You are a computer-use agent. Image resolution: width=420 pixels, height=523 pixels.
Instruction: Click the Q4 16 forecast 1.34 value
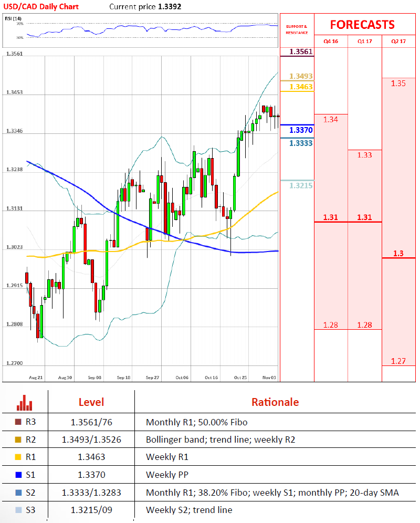pos(331,119)
